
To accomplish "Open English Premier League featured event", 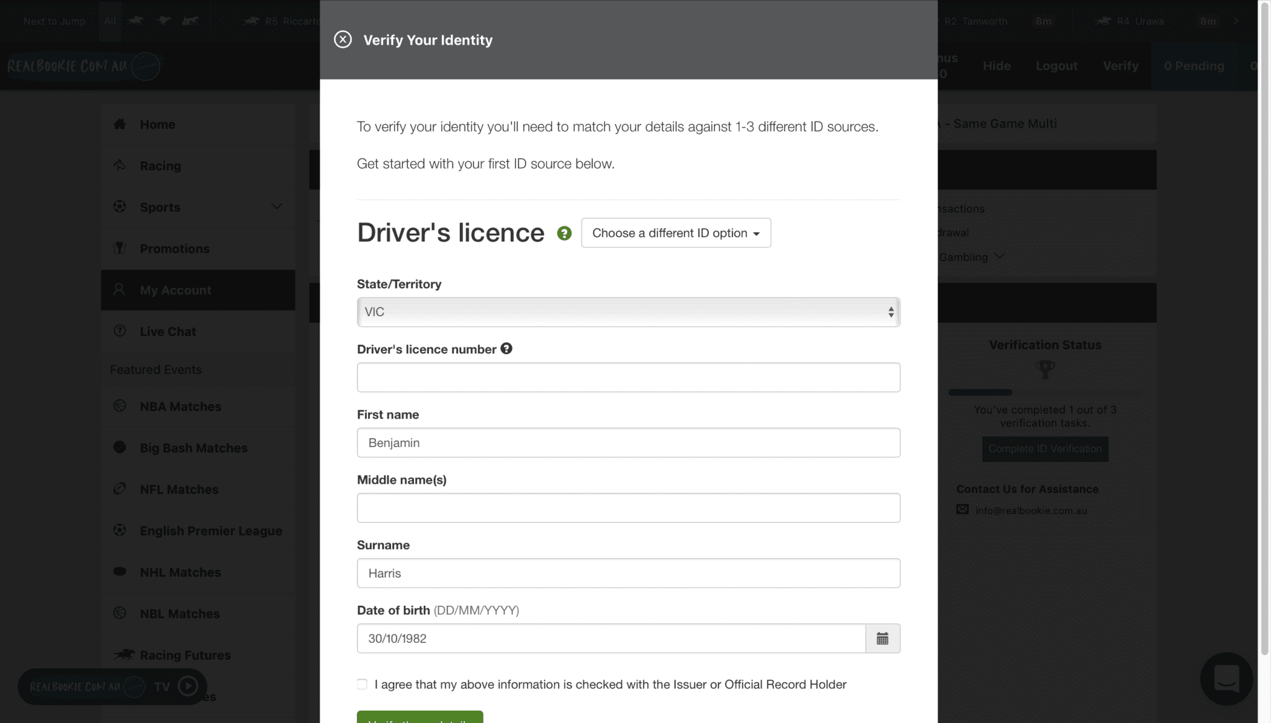I will tap(198, 531).
